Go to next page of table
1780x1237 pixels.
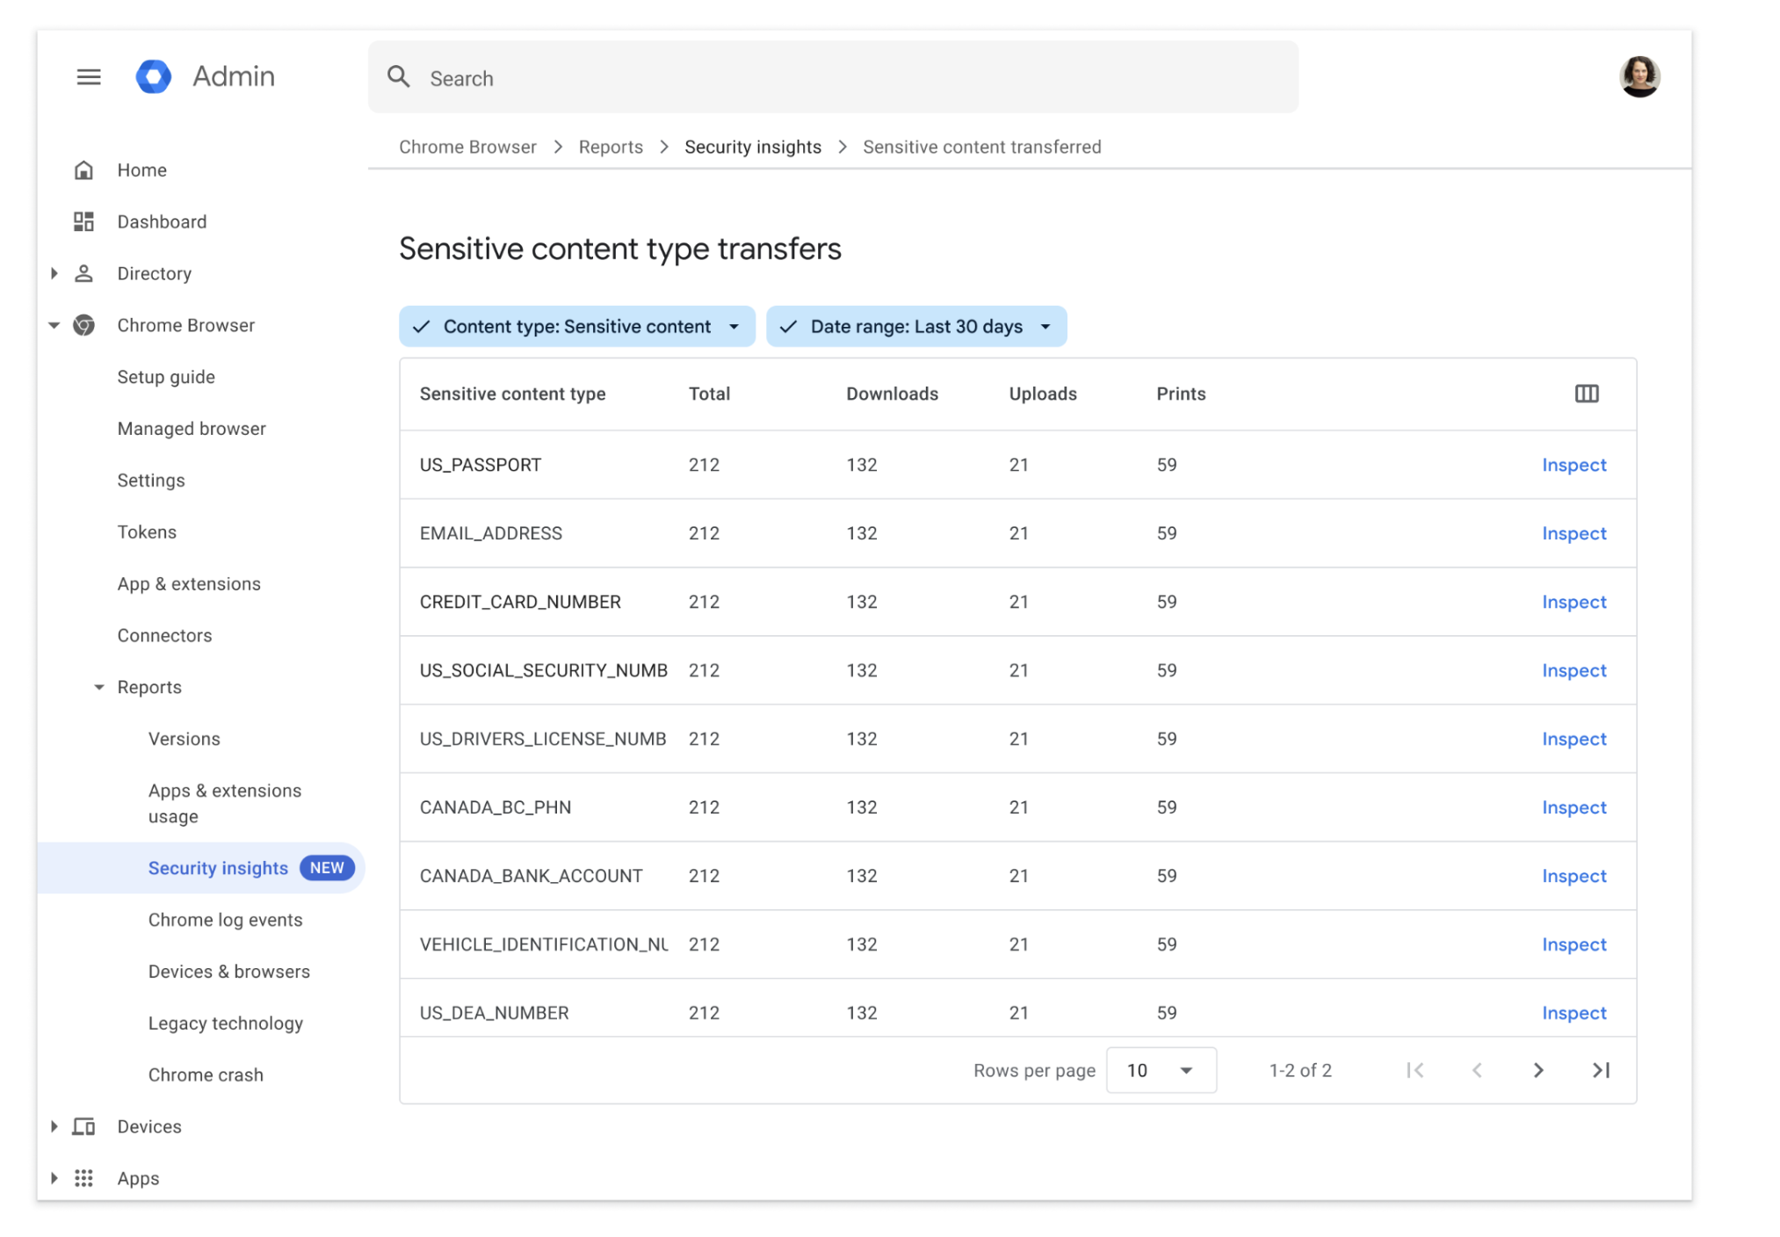[x=1538, y=1070]
